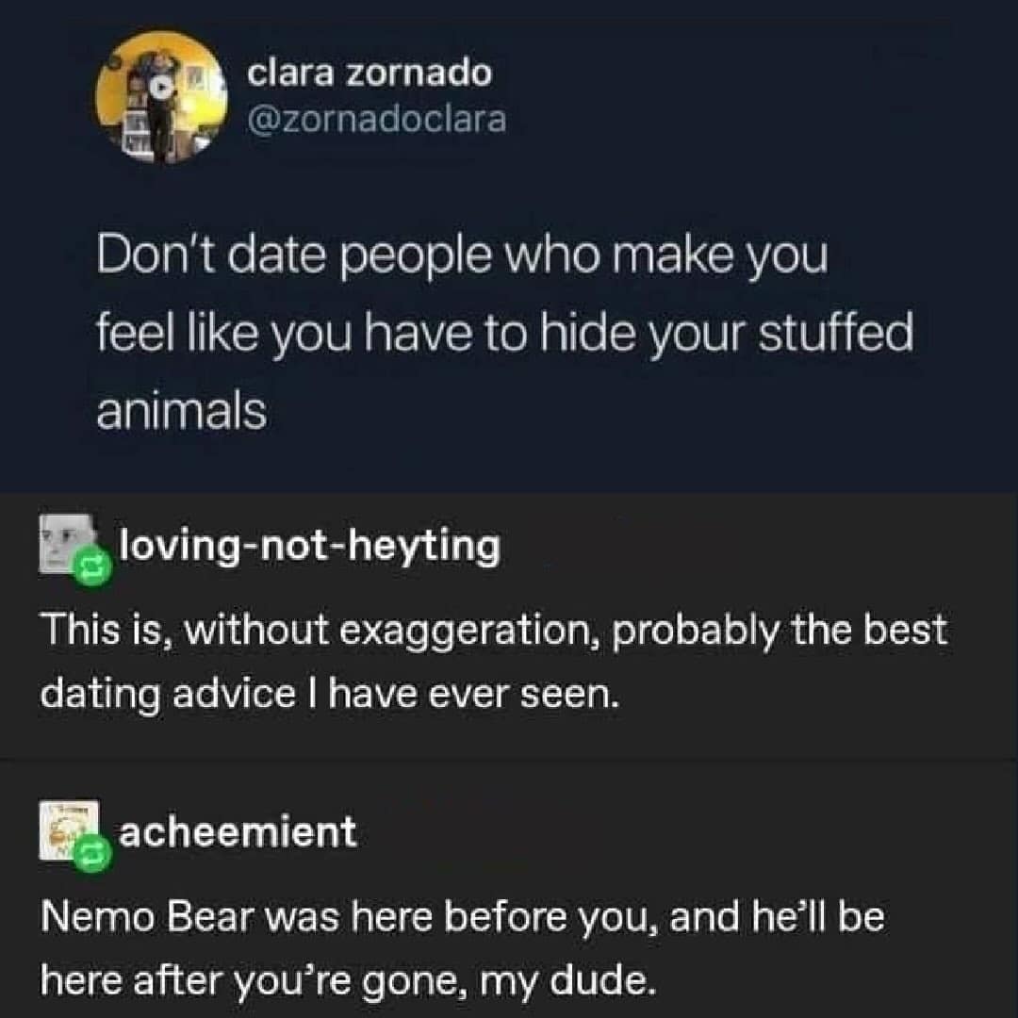The image size is (1018, 1018).
Task: Click the line starting "Nemo Bear was here"
Action: pos(461,917)
